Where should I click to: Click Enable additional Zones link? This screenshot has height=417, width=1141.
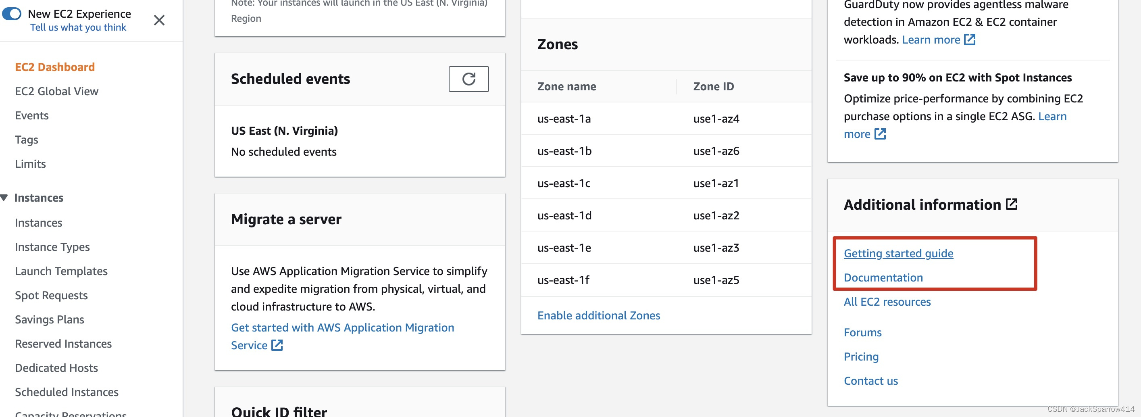point(598,315)
